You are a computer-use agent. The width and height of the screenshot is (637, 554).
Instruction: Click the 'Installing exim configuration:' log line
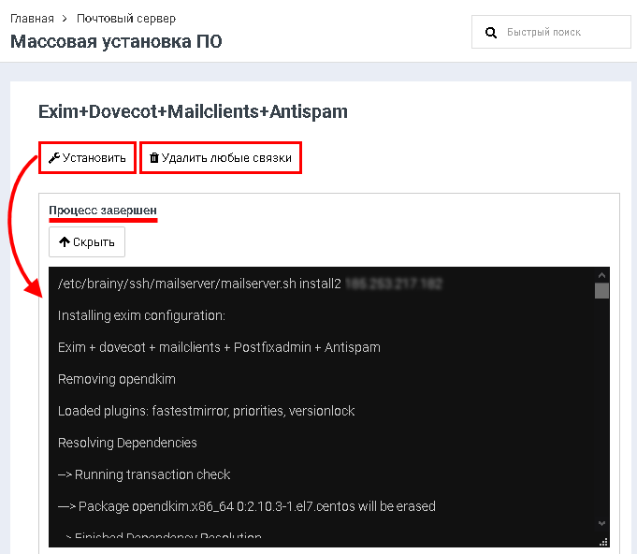point(141,315)
